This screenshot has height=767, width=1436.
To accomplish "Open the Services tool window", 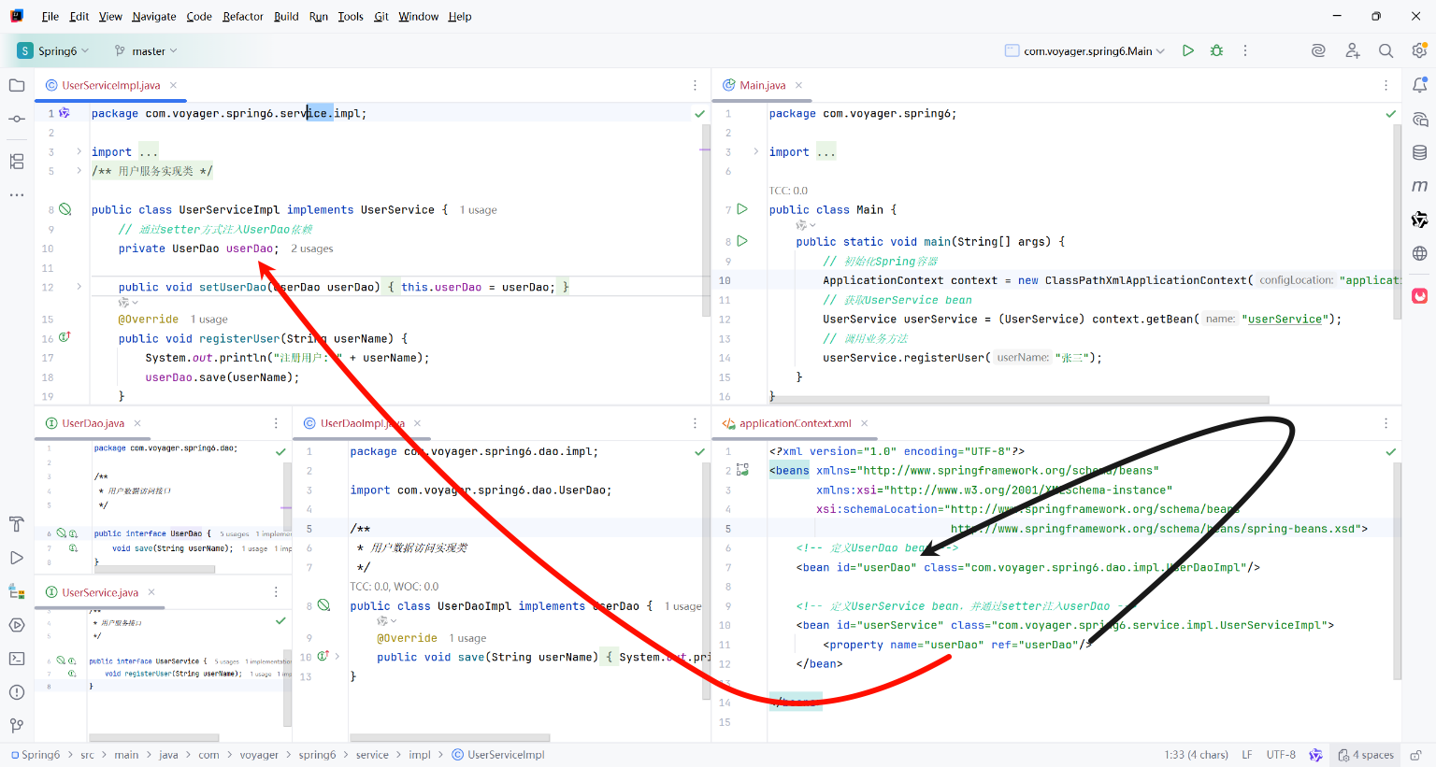I will (16, 625).
